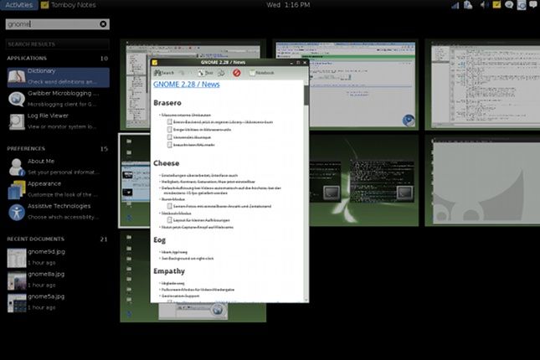Click the GNOME 2.28 / News note title link
The image size is (540, 360).
[x=187, y=85]
